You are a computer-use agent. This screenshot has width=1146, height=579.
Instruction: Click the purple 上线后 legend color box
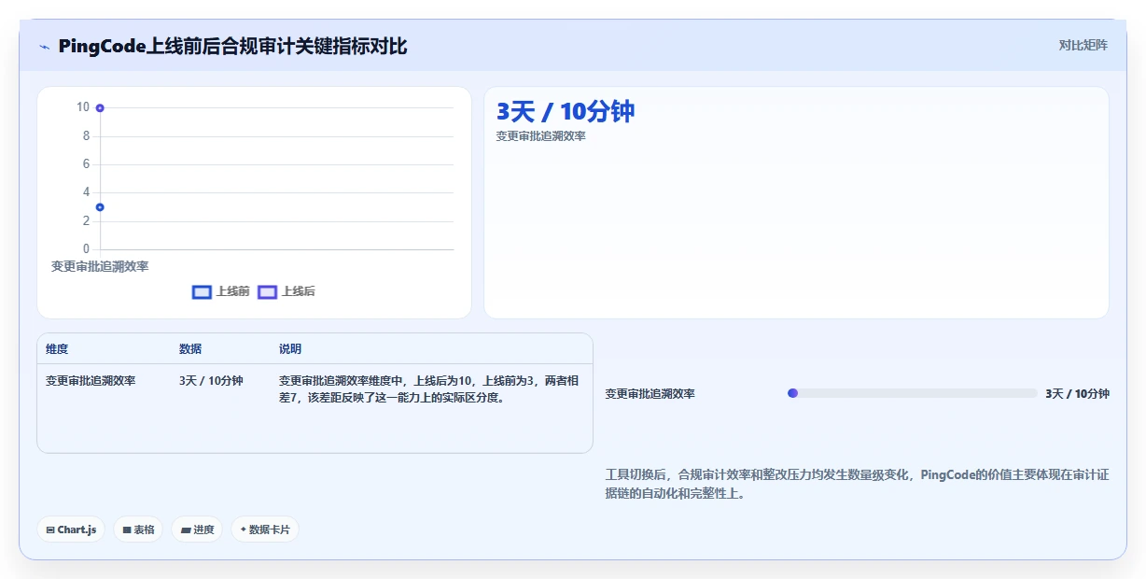point(267,291)
